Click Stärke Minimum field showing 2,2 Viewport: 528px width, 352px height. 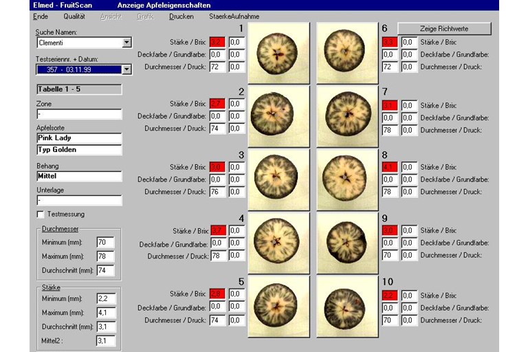pos(106,298)
